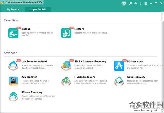Click the Advanced section heading

pos(10,53)
